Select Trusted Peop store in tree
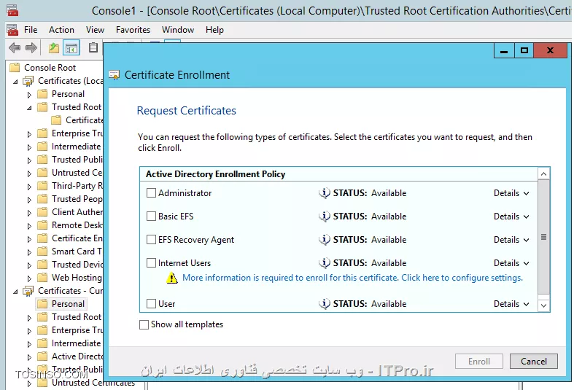The width and height of the screenshot is (574, 390). (x=77, y=199)
